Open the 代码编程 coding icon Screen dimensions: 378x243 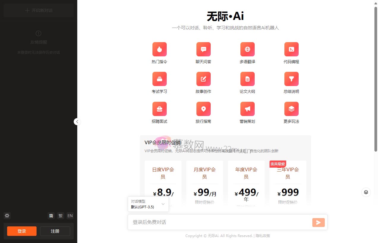[291, 49]
